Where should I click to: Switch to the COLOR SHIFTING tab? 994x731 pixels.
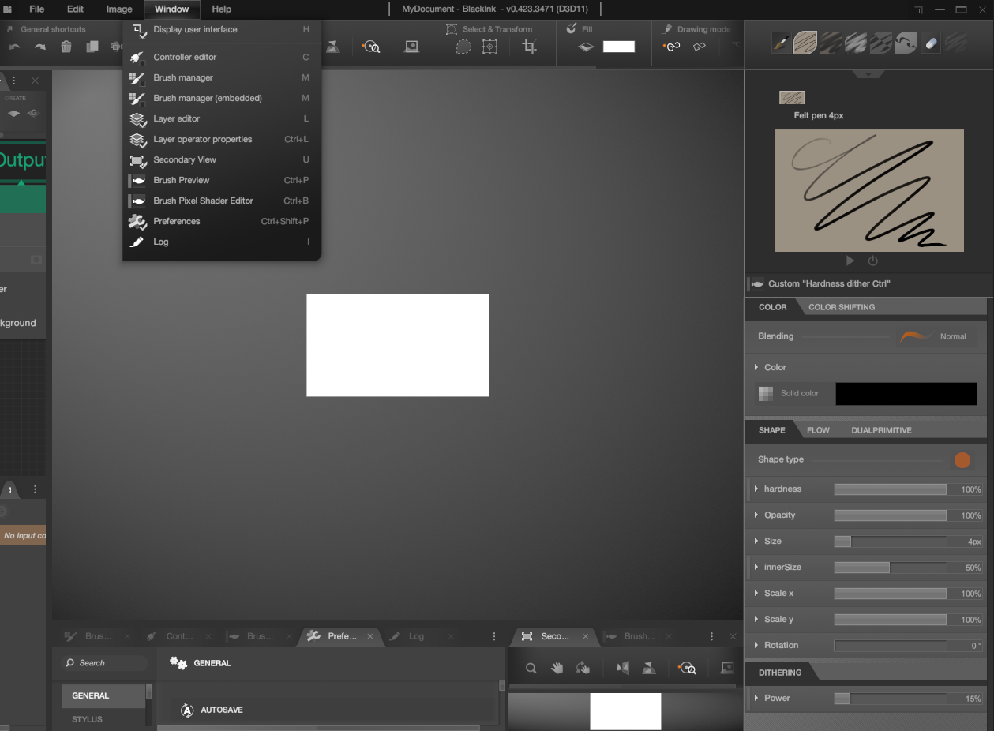tap(841, 307)
